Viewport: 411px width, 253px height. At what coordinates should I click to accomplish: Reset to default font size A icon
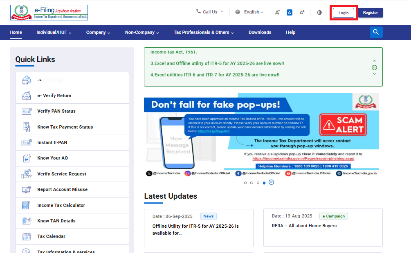290,12
